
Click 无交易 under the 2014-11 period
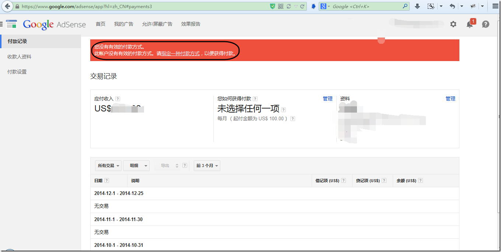point(101,232)
